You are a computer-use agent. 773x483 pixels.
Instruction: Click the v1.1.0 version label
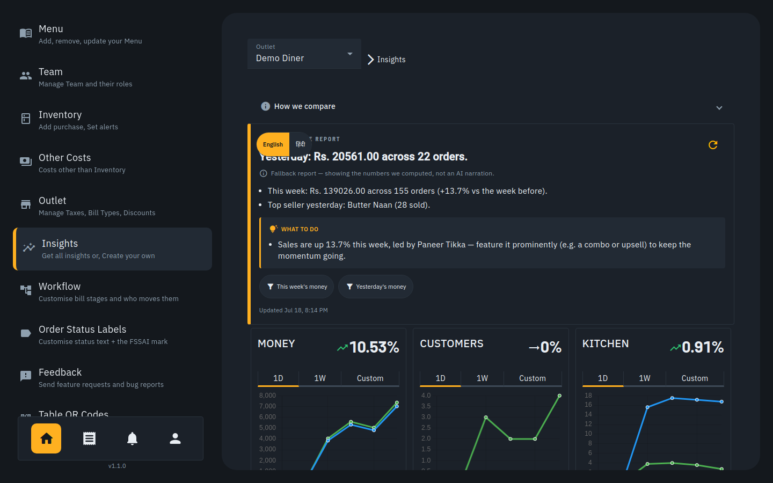click(x=117, y=466)
